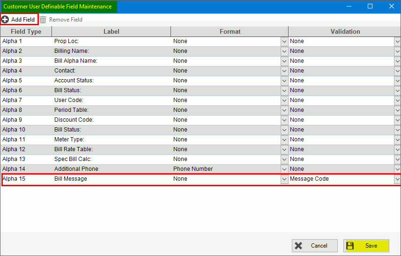Click the Meter Type: label cell

[x=111, y=139]
